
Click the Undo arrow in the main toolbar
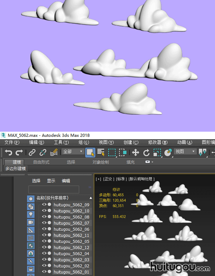pos(8,152)
